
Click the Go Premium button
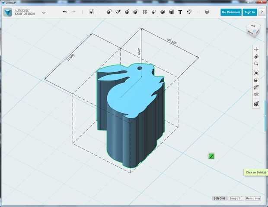click(231, 12)
